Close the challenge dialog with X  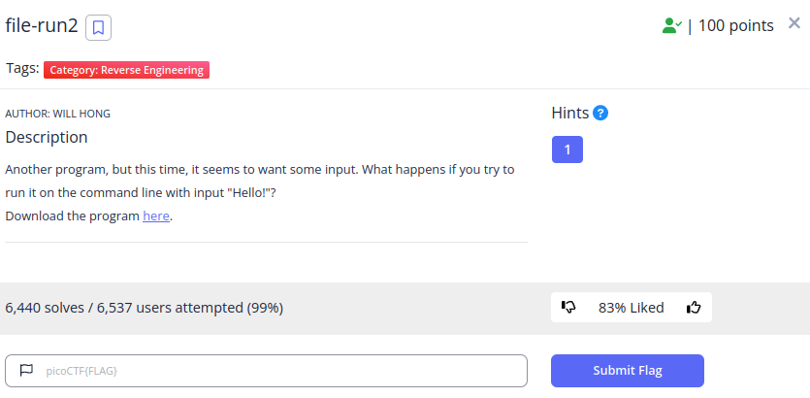click(x=794, y=23)
